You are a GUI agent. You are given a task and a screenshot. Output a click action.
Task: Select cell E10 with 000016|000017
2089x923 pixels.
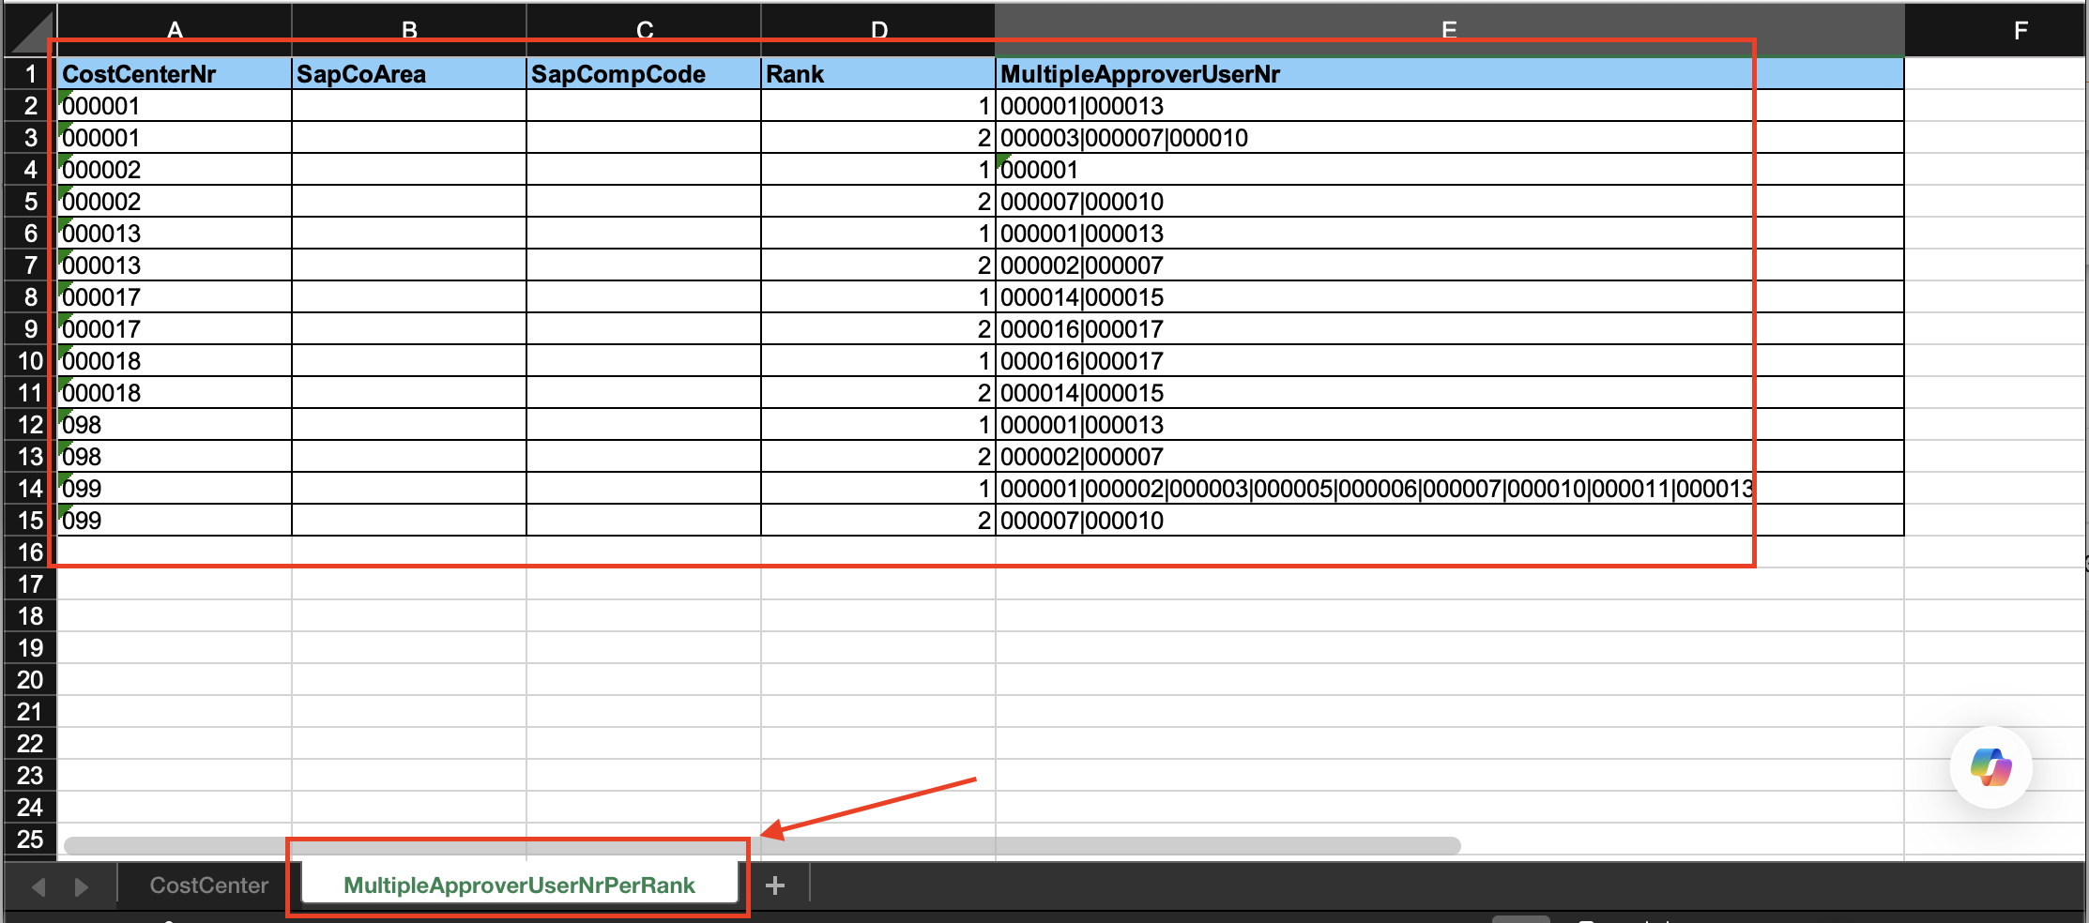[1450, 361]
